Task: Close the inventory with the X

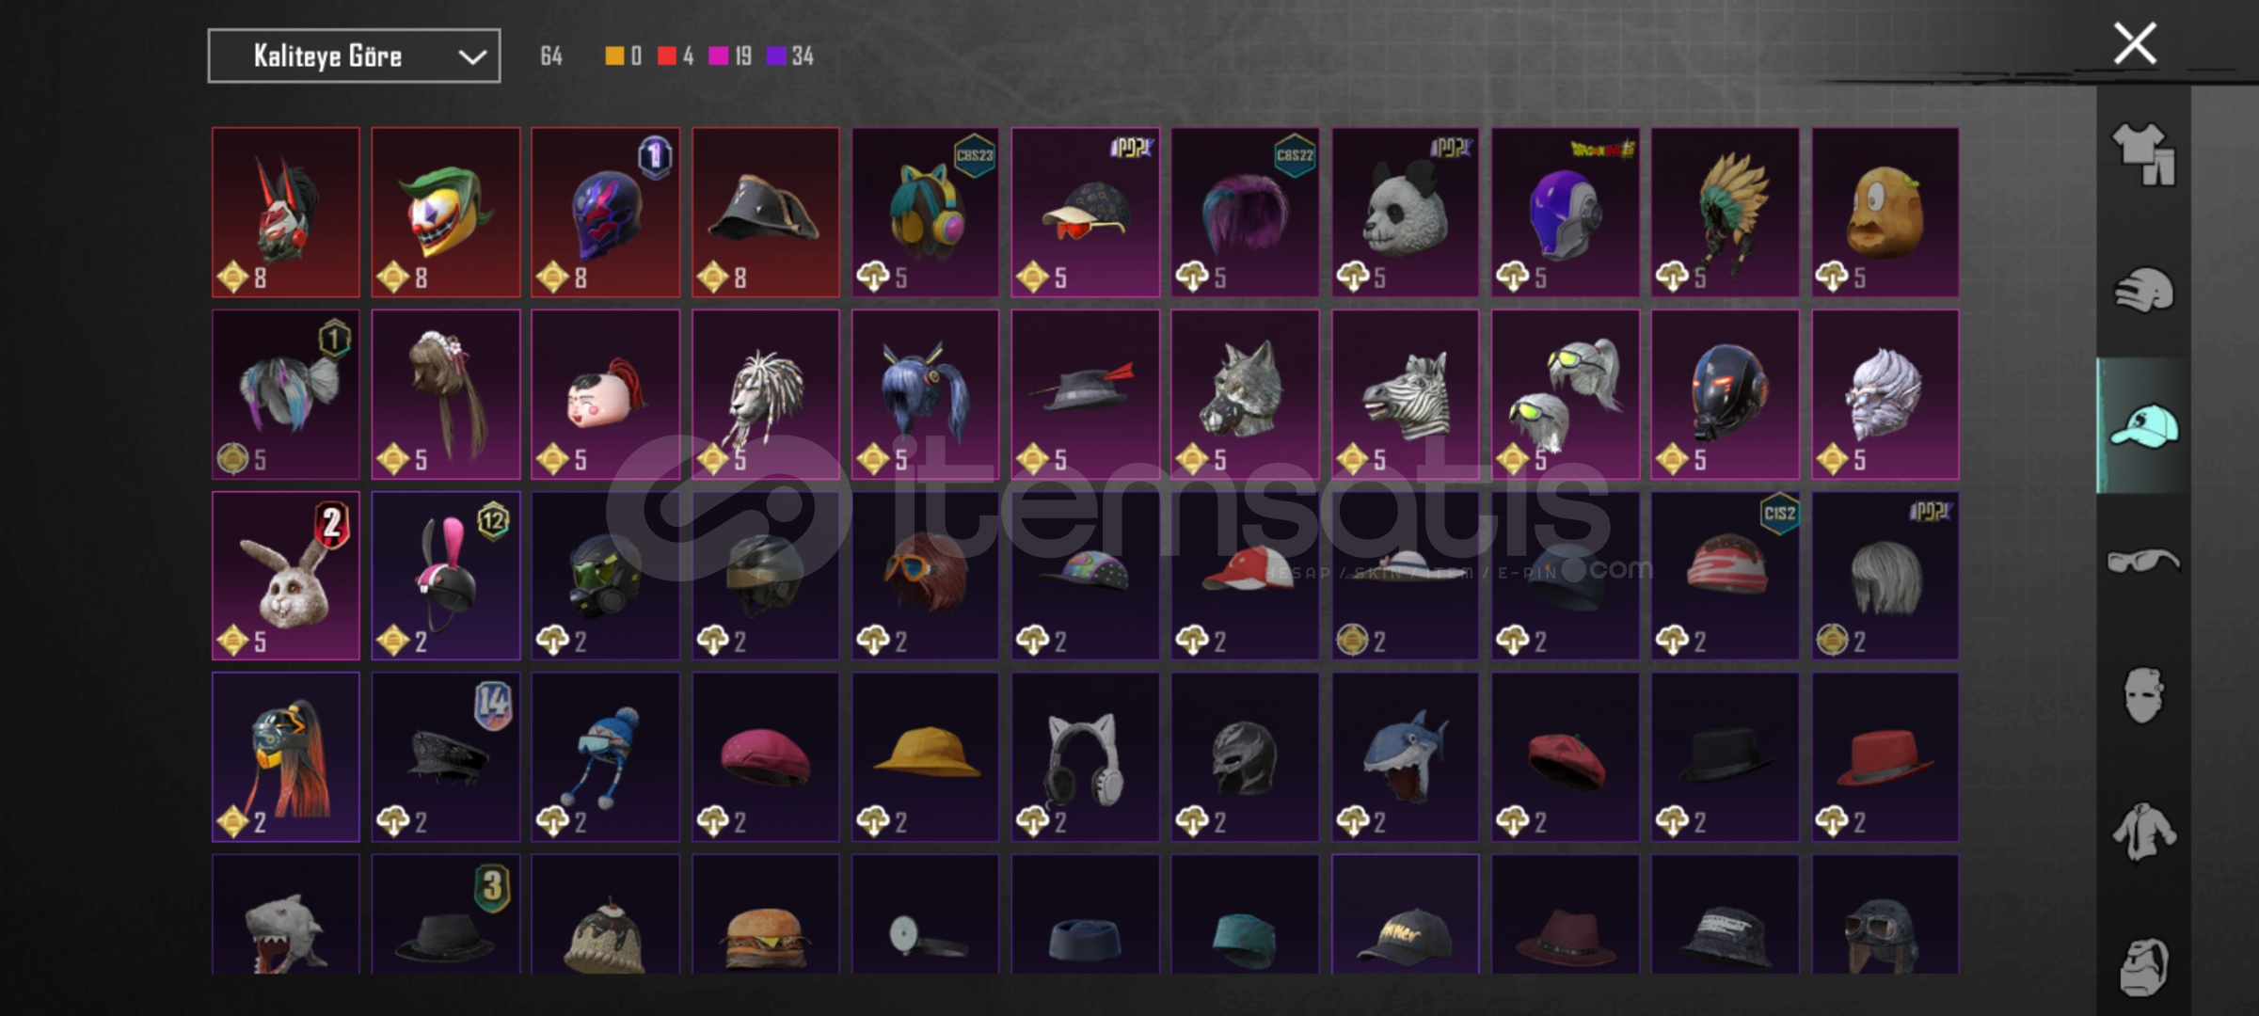Action: point(2135,43)
